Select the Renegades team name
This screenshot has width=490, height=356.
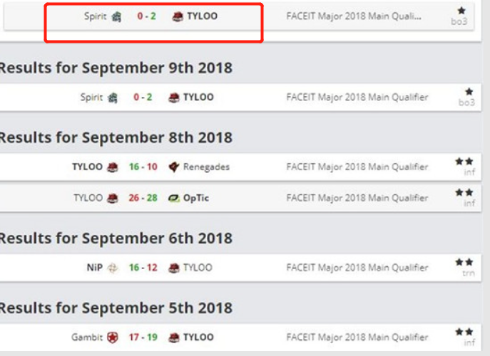tap(206, 167)
